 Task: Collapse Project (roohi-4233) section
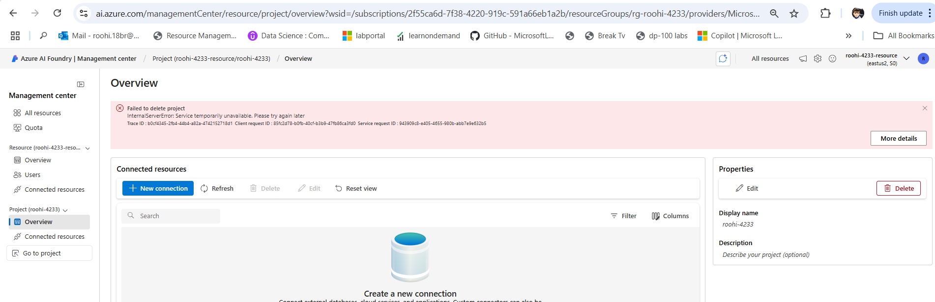click(x=65, y=210)
